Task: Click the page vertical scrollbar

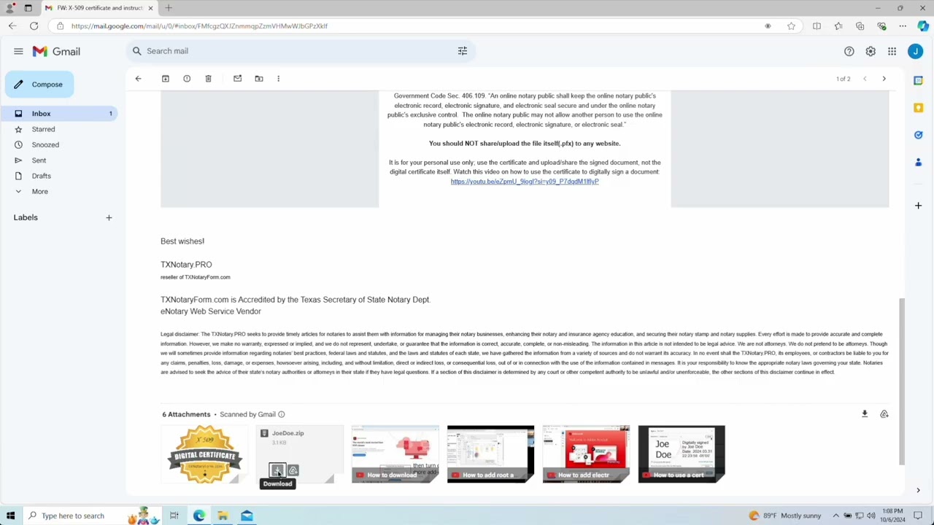Action: tap(901, 381)
